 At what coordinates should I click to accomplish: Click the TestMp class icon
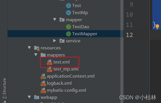[69, 13]
